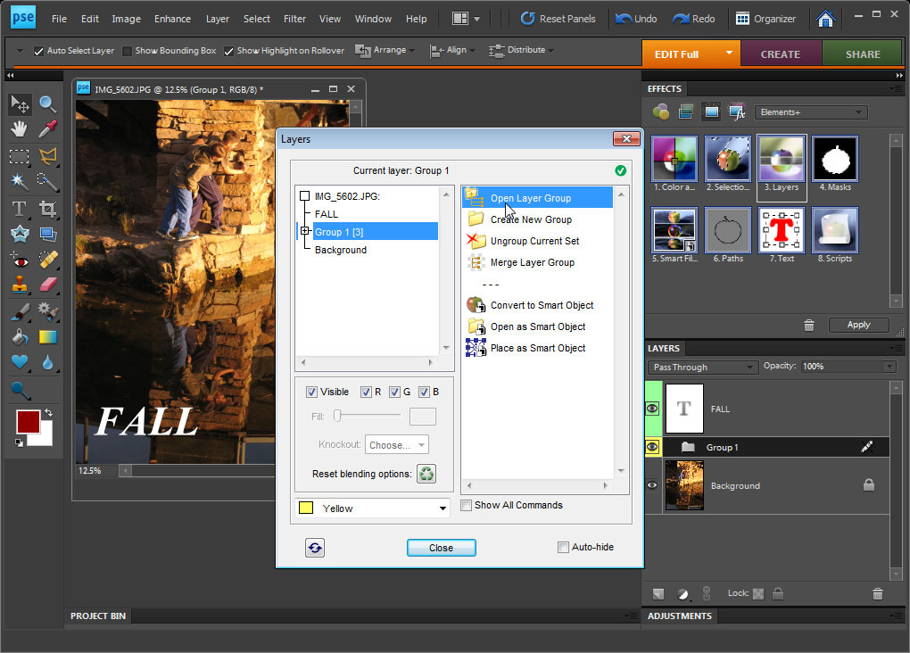This screenshot has height=653, width=910.
Task: Expand the Group 1 tree node
Action: coord(305,232)
